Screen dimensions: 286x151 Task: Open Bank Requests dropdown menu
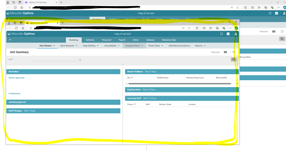pyautogui.click(x=69, y=46)
